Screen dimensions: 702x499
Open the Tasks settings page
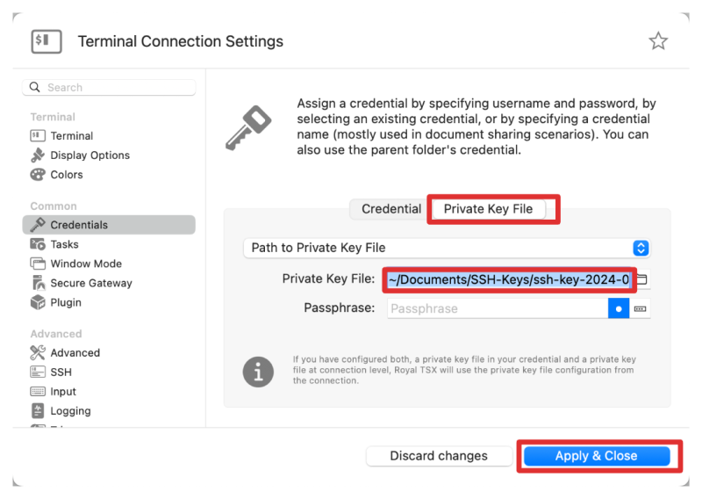point(64,244)
